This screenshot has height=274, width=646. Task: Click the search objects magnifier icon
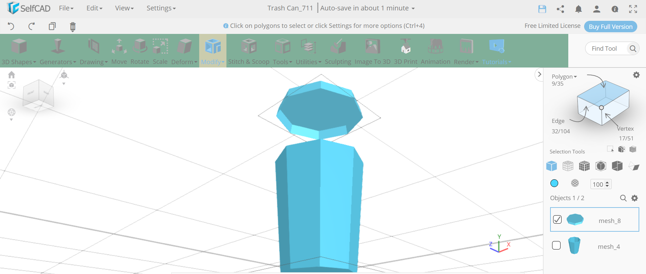pos(623,198)
